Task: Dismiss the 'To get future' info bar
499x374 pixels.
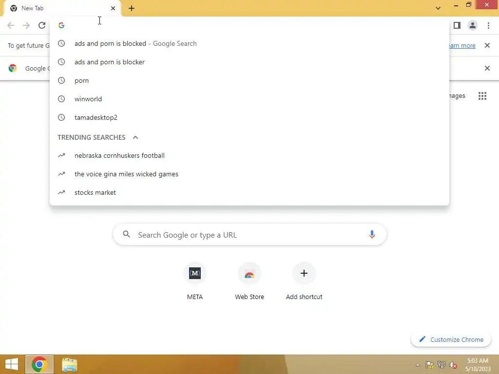Action: click(487, 45)
